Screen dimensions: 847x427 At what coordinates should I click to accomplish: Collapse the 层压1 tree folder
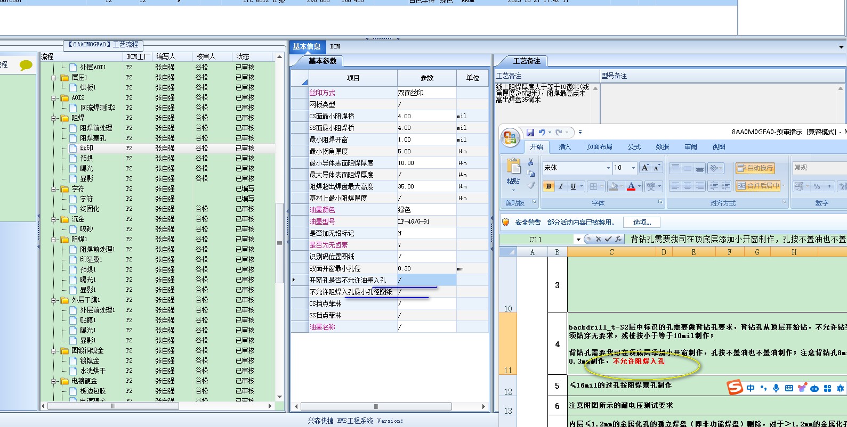point(54,78)
